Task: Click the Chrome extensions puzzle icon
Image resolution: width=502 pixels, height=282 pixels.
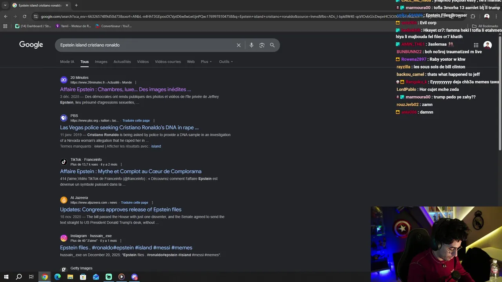Action: click(x=473, y=16)
